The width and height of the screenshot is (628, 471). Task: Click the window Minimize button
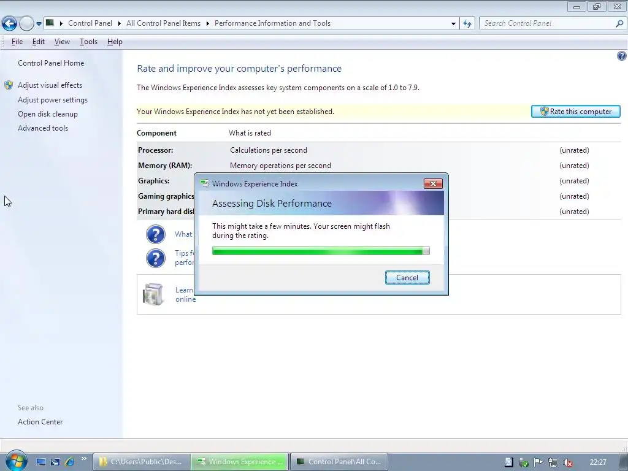click(576, 6)
